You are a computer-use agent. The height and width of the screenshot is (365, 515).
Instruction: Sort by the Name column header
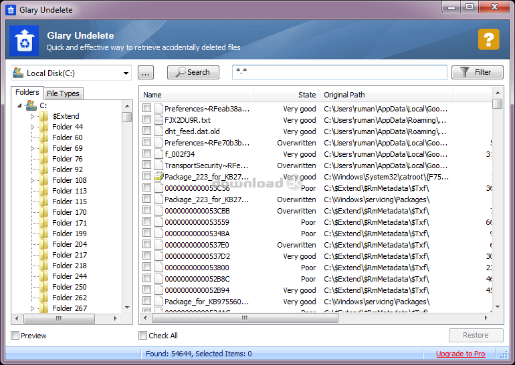click(196, 95)
